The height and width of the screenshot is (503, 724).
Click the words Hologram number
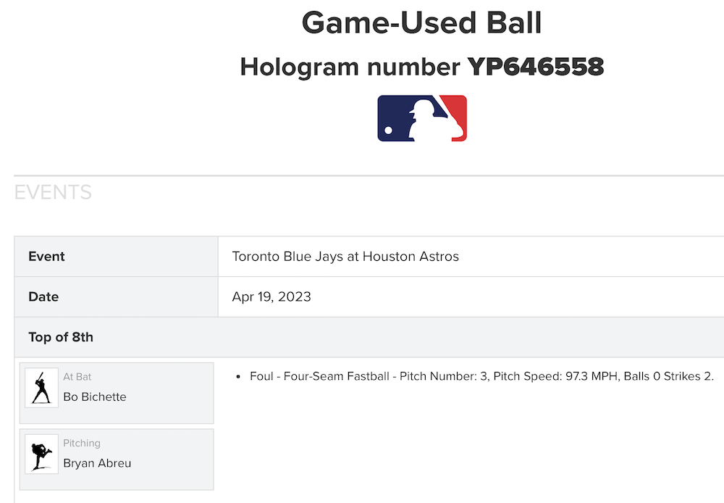click(350, 67)
